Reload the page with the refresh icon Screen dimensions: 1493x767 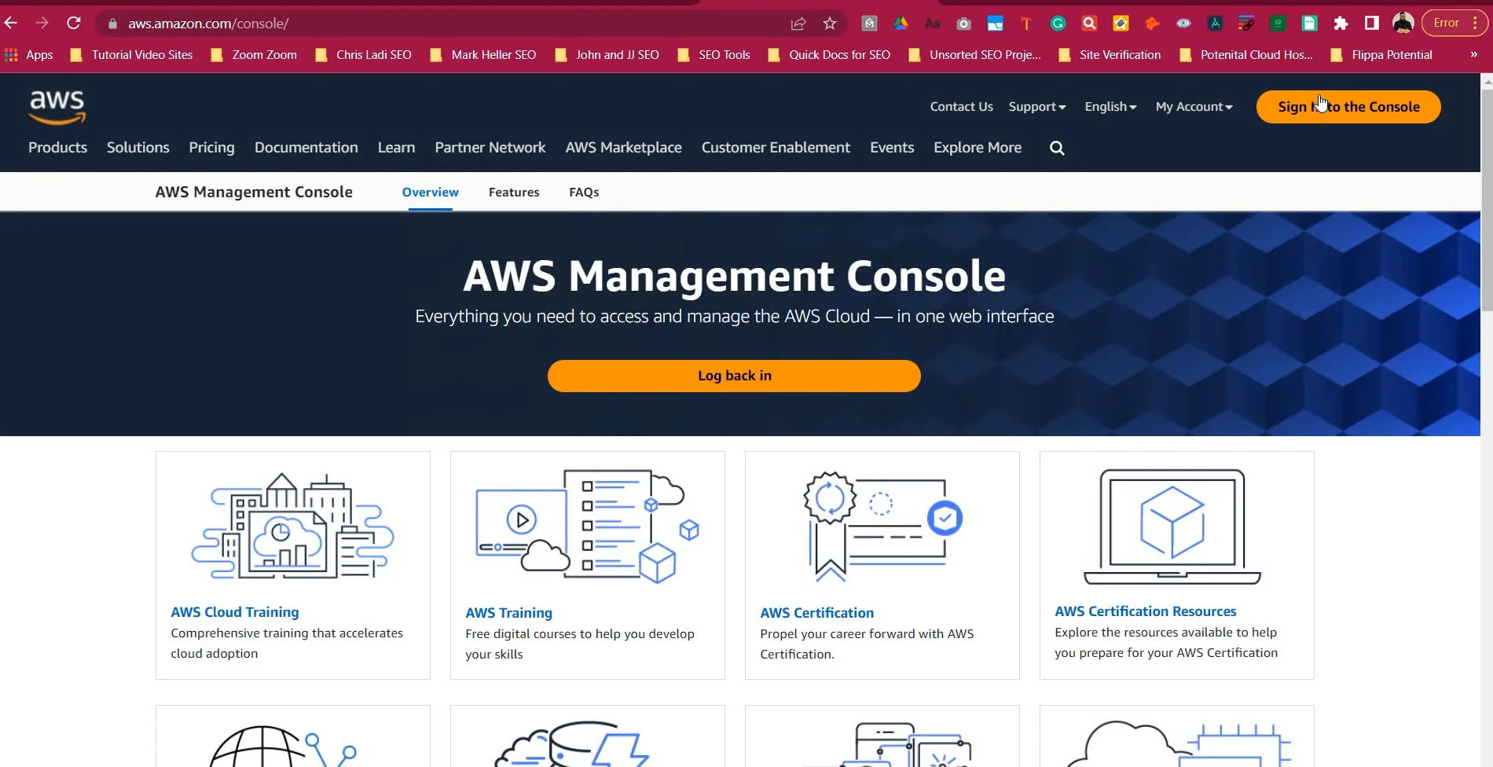pos(74,24)
